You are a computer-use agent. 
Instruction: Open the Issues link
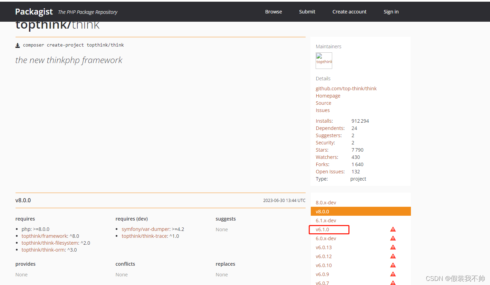pos(323,110)
